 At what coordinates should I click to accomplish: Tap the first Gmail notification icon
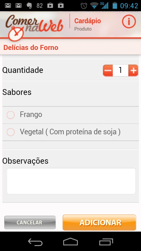(8, 6)
